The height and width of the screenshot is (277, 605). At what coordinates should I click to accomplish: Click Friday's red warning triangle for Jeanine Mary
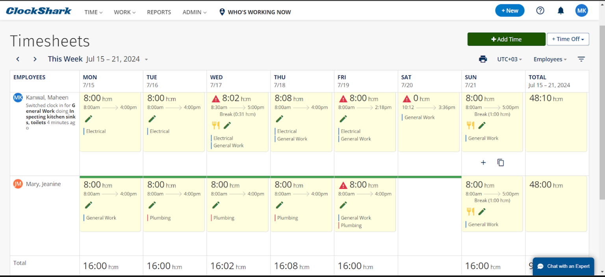343,185
